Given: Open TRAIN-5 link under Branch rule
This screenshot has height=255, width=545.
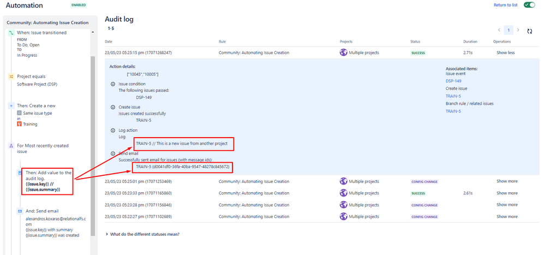Looking at the screenshot, I should coord(453,111).
